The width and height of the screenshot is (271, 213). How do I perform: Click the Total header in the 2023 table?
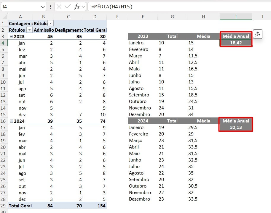(172, 36)
